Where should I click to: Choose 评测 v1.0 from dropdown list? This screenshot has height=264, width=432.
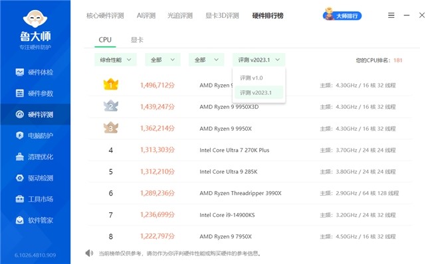coord(259,78)
